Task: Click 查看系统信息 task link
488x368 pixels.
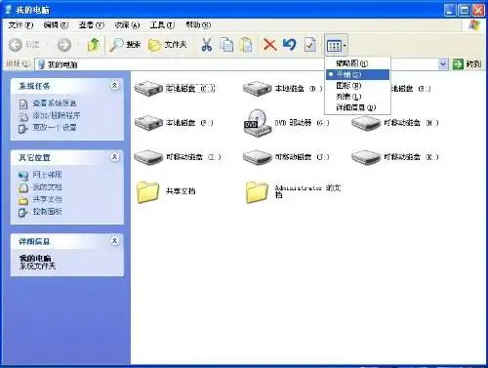Action: [55, 103]
